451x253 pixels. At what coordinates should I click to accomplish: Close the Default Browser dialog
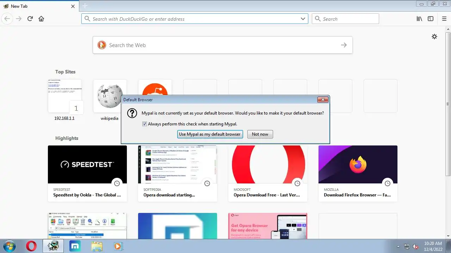coord(323,100)
